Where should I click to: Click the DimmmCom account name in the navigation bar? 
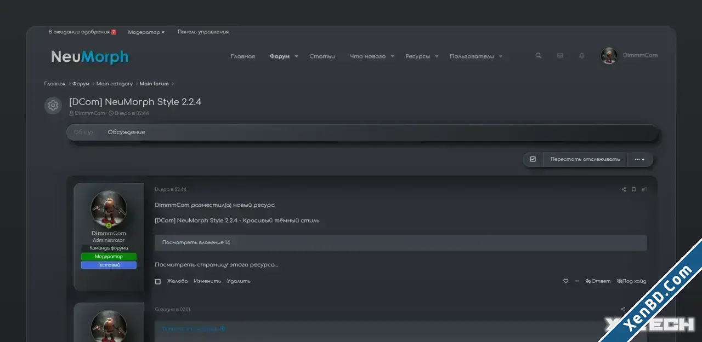tap(640, 56)
